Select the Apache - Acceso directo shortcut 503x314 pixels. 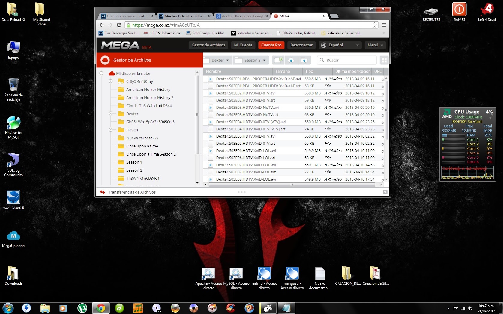pyautogui.click(x=208, y=279)
